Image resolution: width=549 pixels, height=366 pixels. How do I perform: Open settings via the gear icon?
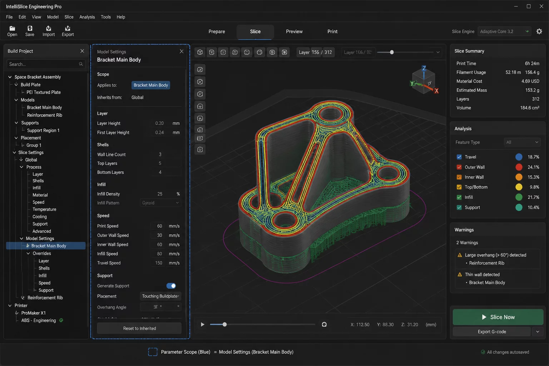pyautogui.click(x=539, y=31)
